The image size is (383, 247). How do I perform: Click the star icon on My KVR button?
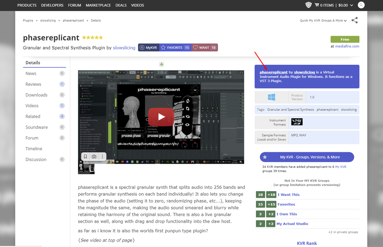(265, 157)
